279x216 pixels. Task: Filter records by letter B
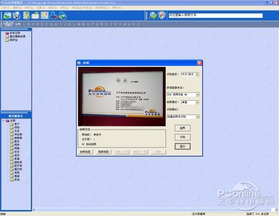pos(28,24)
